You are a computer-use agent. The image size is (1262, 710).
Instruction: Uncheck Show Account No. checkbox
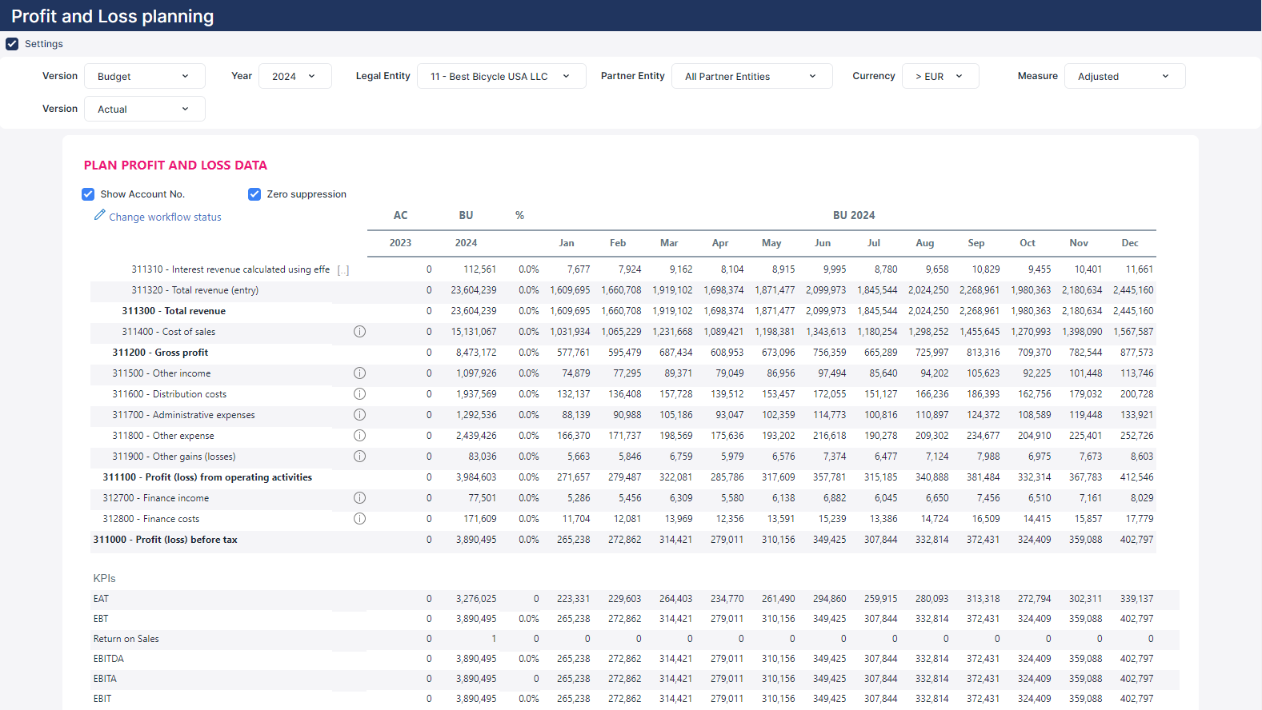(88, 194)
